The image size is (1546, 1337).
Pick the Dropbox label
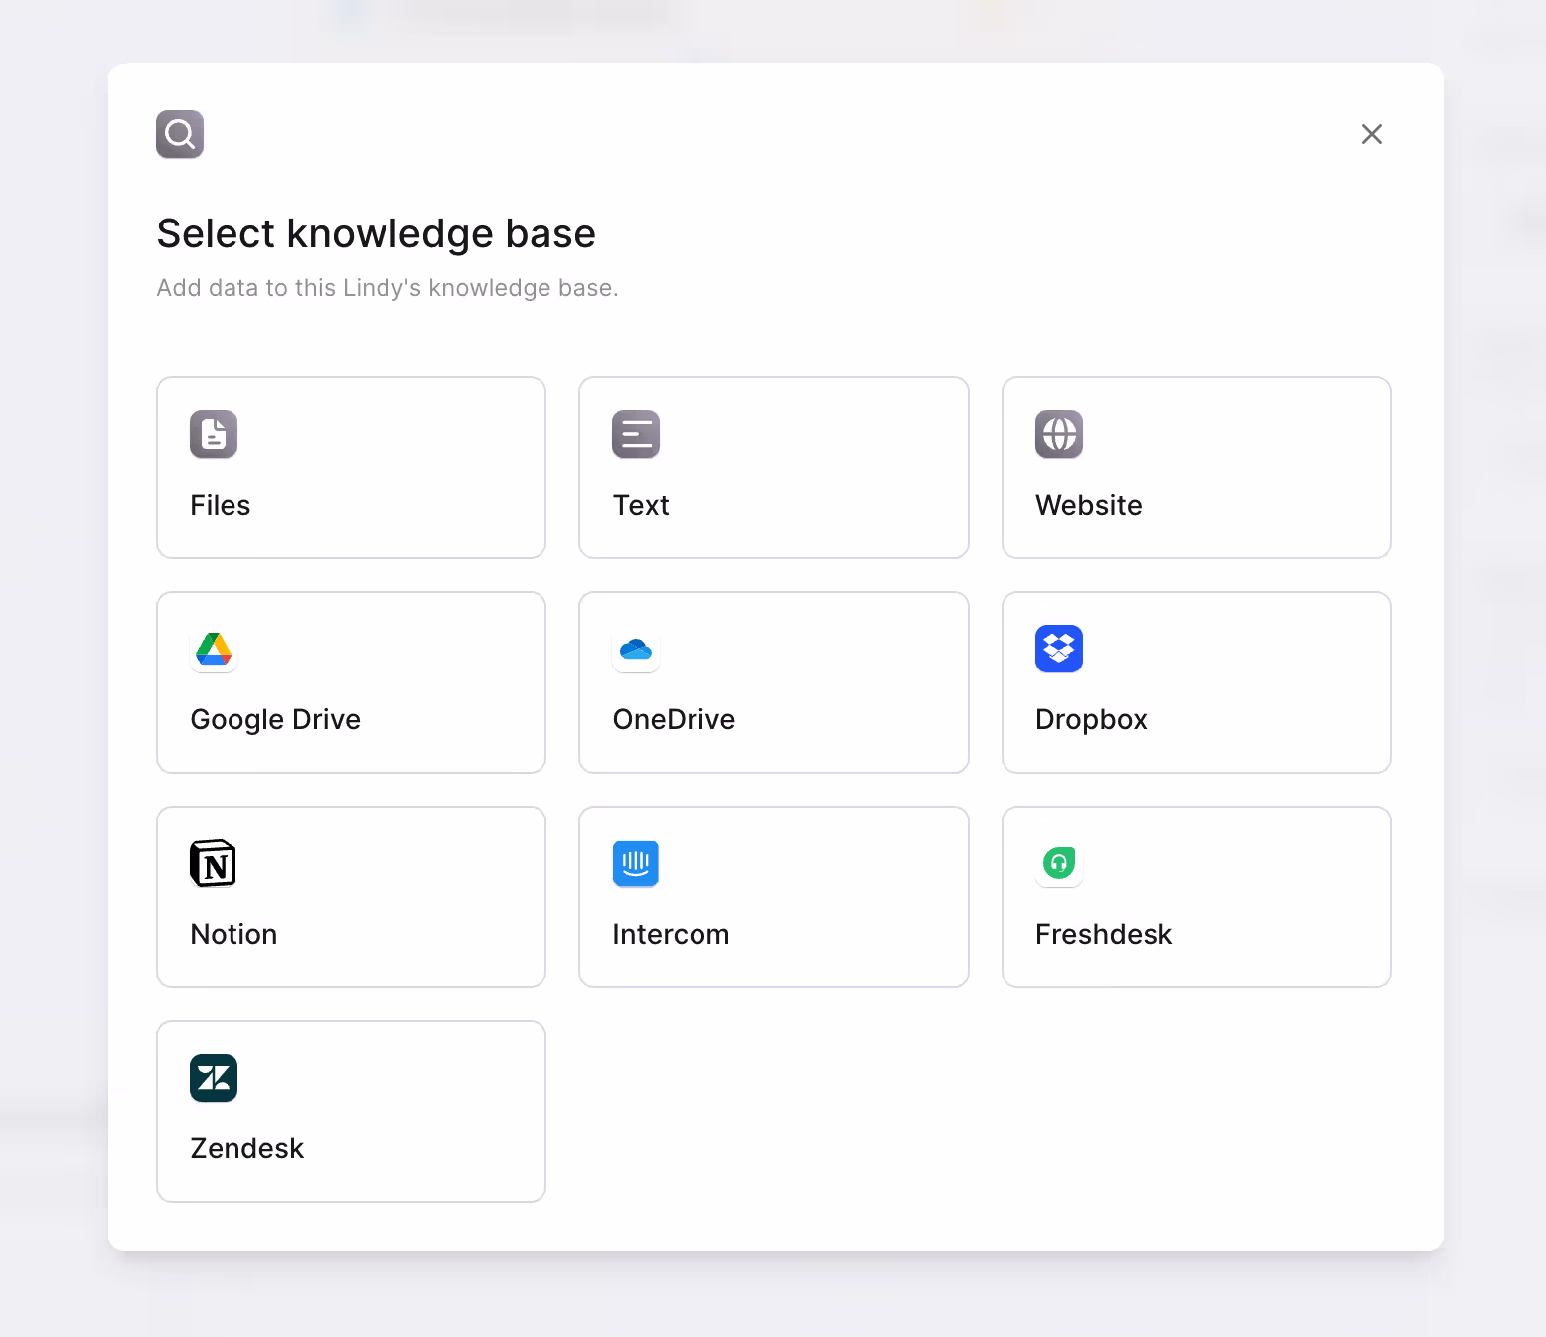[x=1091, y=719]
